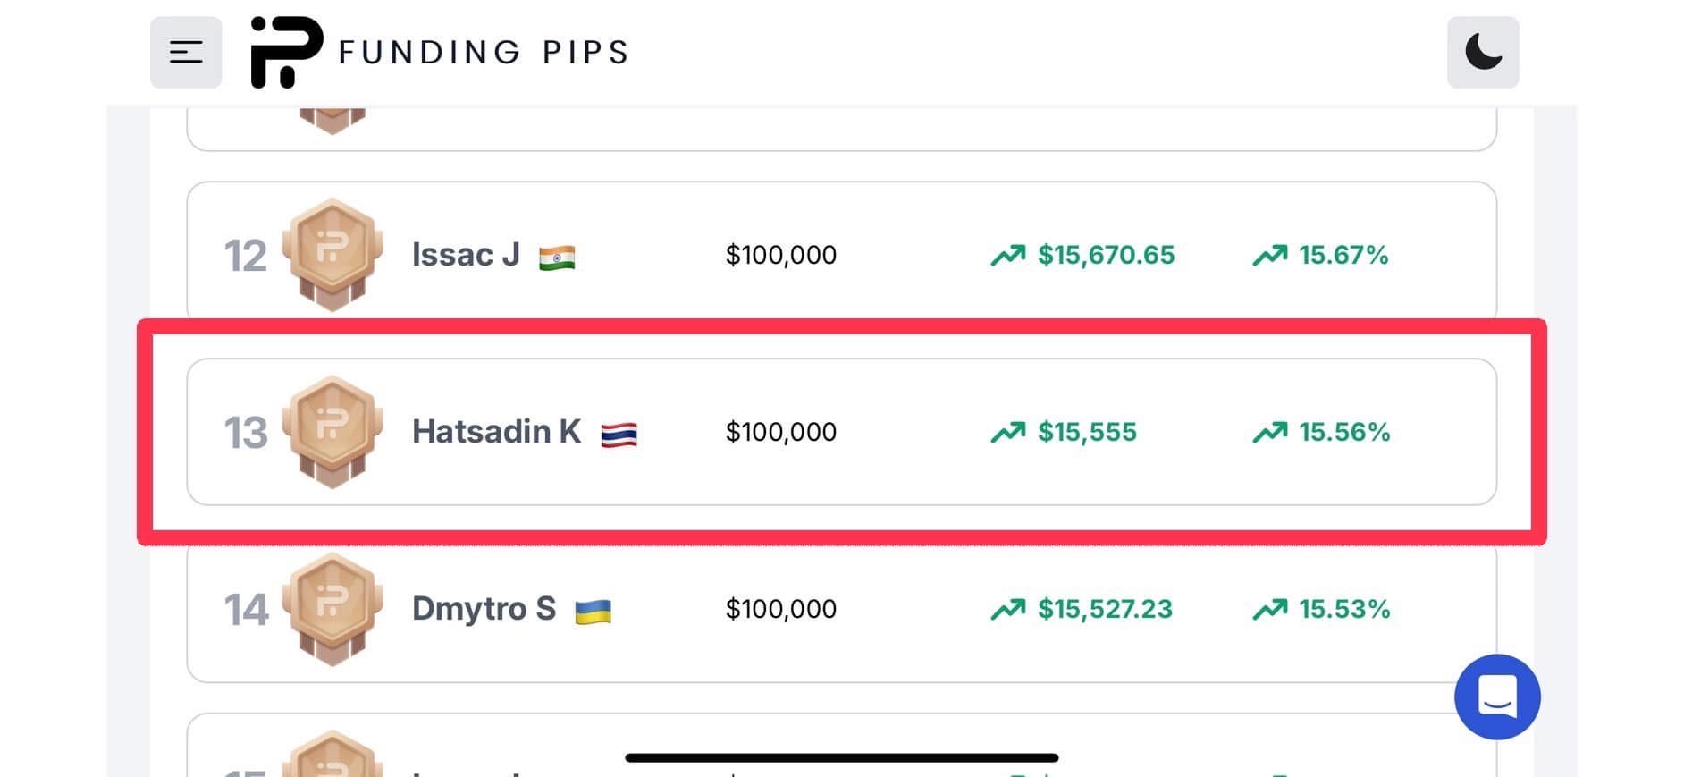The image size is (1684, 777).
Task: Click the FUNDING PIPS brand text
Action: [x=484, y=52]
